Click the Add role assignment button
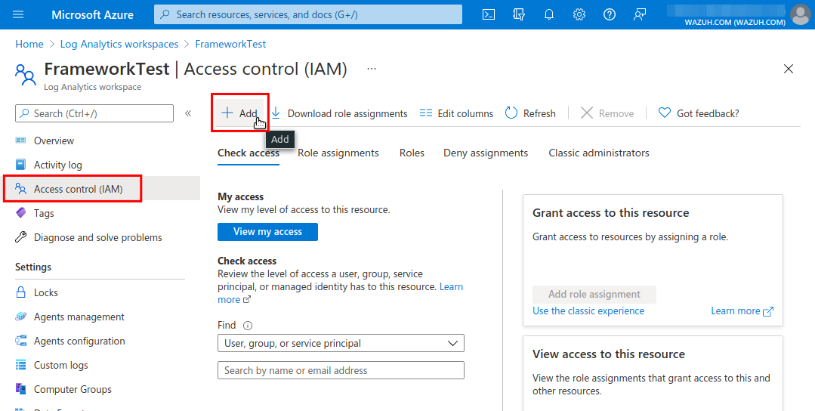 tap(594, 294)
